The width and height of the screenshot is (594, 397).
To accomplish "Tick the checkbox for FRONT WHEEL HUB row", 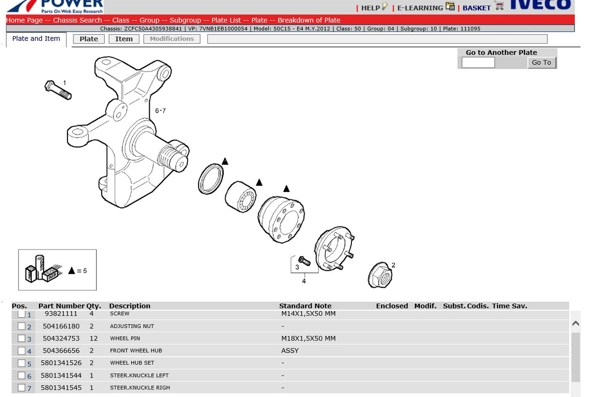I will click(x=22, y=351).
